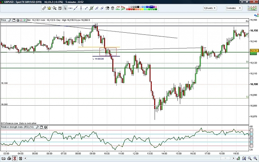Select the hammer and wrench object settings icon

(x=107, y=8)
